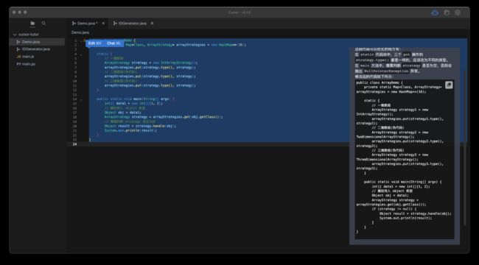Click line number 24 in the gutter
Viewport: 479px width, 265px height.
coord(75,144)
